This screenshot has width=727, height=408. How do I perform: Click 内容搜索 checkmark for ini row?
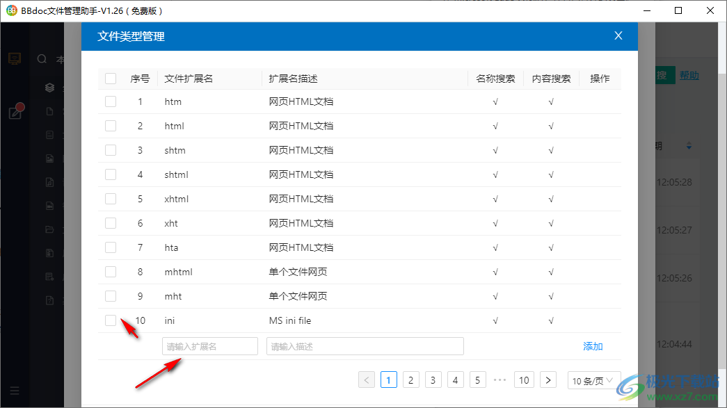point(551,320)
